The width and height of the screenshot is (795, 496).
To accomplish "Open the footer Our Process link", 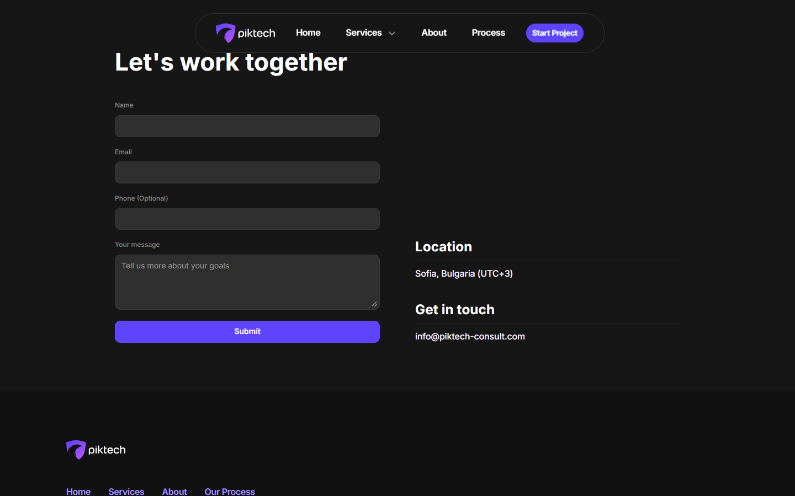I will [230, 492].
